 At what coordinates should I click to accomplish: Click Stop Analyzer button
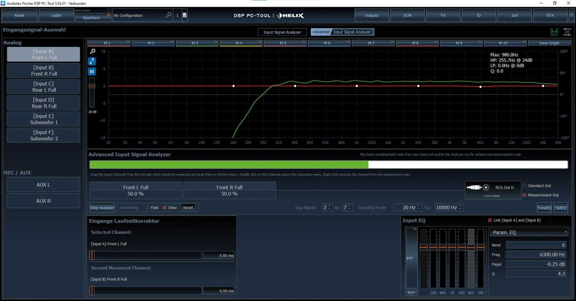[x=102, y=208]
